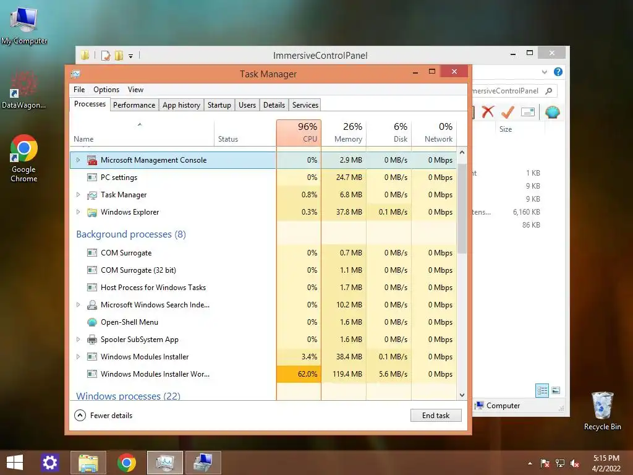The image size is (633, 475).
Task: Expand the Task Manager process row
Action: click(78, 195)
